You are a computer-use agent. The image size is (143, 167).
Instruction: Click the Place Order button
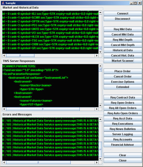tap(123, 71)
